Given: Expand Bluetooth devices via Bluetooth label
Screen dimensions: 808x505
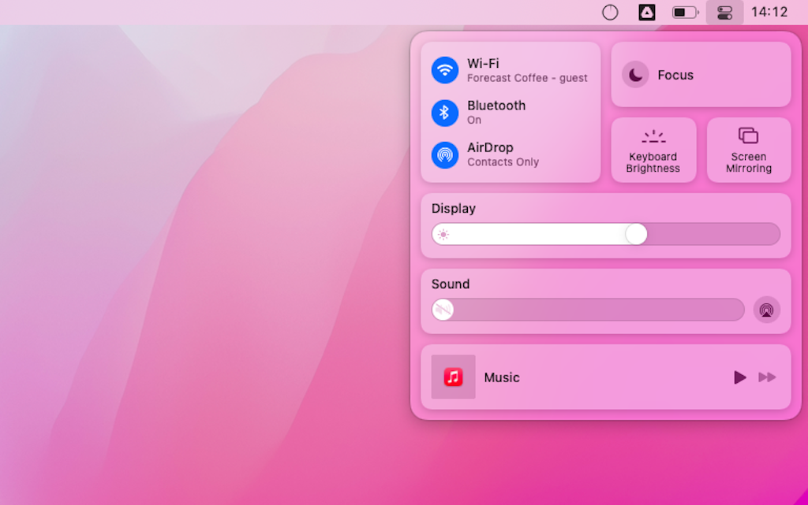Looking at the screenshot, I should pyautogui.click(x=496, y=106).
